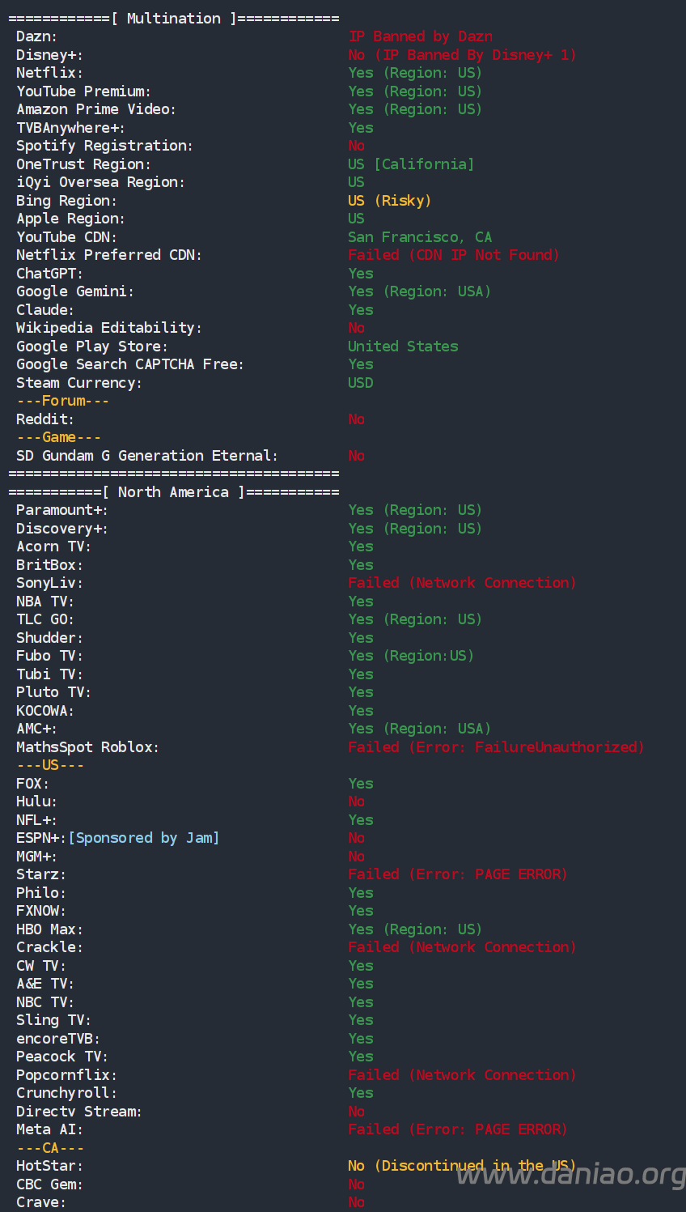Click the www.daniao.org watermark text

click(x=570, y=1175)
